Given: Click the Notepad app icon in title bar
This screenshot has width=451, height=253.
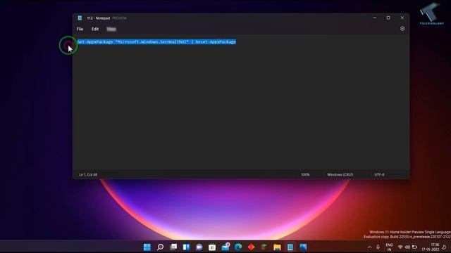Looking at the screenshot, I should [x=80, y=18].
